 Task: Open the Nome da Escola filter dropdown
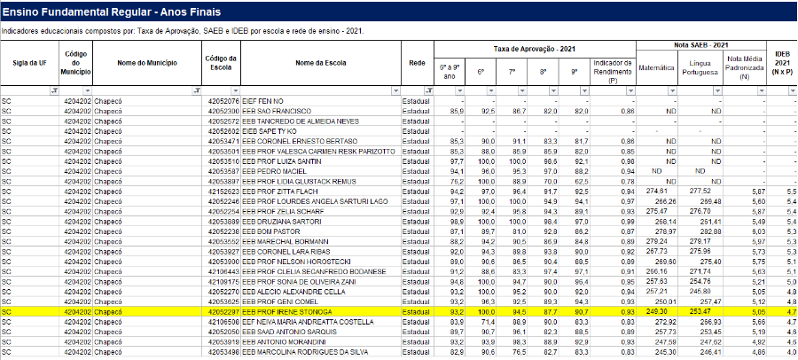(396, 90)
